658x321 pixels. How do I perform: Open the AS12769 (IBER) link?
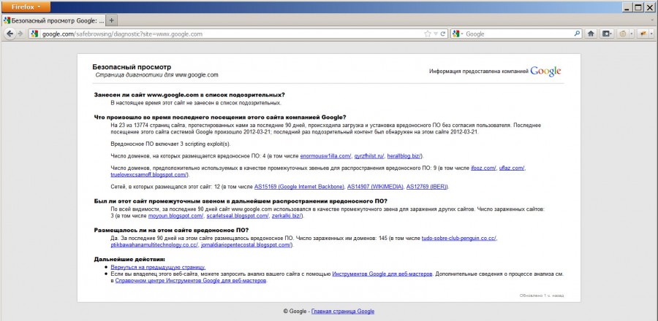click(x=427, y=186)
